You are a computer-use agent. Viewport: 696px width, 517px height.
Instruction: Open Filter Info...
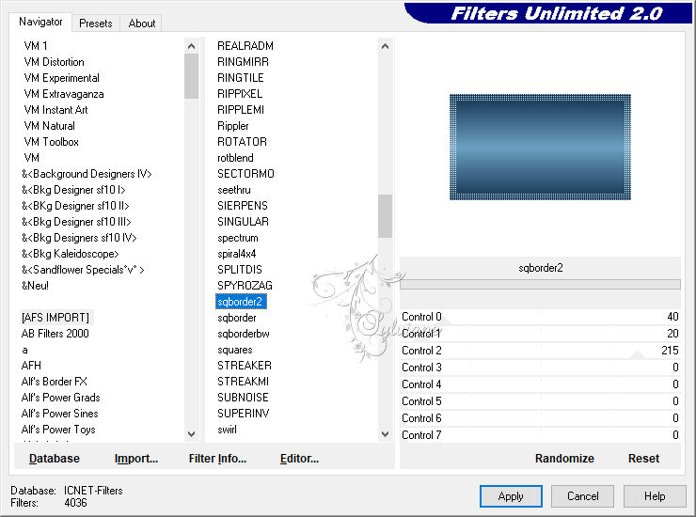tap(217, 459)
